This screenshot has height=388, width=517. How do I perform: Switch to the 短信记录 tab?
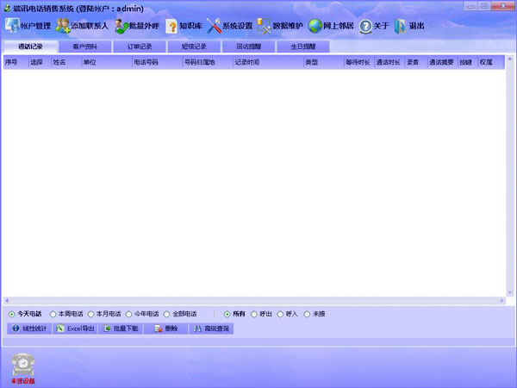coord(194,47)
